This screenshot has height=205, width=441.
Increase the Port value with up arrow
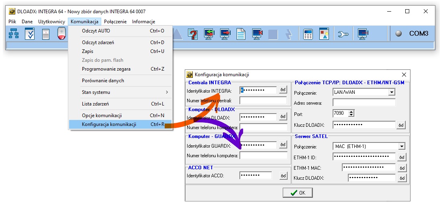coord(351,112)
